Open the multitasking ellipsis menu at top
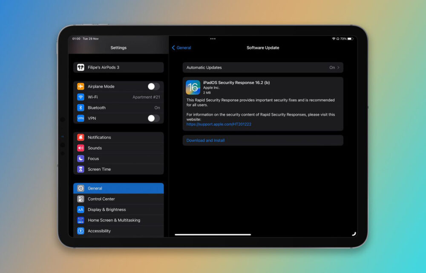 tap(213, 38)
